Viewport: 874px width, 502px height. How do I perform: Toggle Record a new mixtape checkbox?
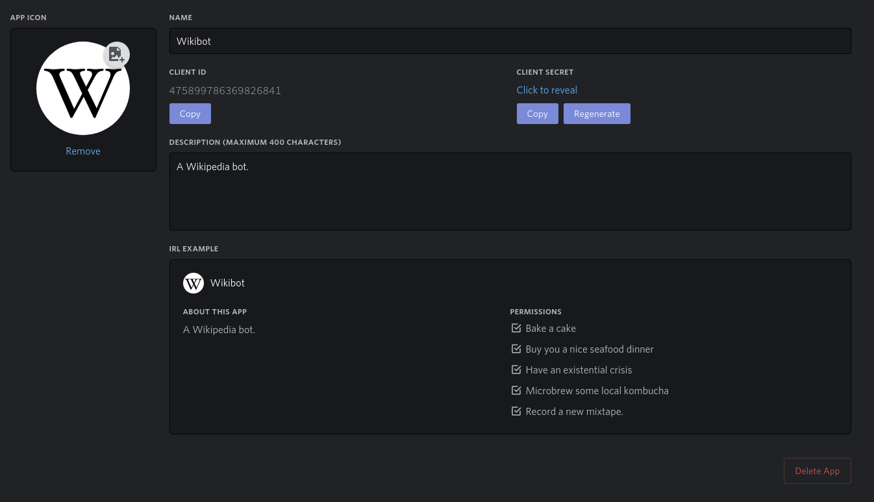pos(516,412)
